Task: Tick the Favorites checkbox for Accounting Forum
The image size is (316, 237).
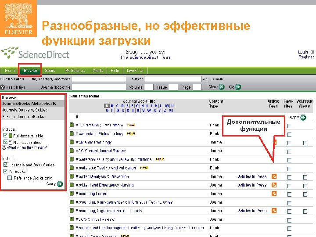Action: 289,194
